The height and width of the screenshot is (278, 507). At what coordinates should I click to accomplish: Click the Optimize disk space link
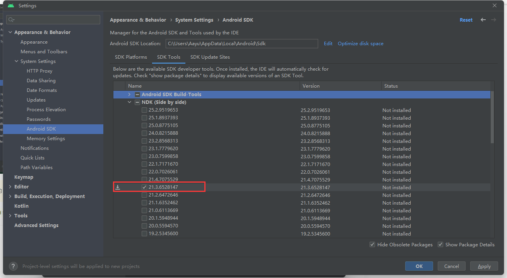tap(360, 44)
